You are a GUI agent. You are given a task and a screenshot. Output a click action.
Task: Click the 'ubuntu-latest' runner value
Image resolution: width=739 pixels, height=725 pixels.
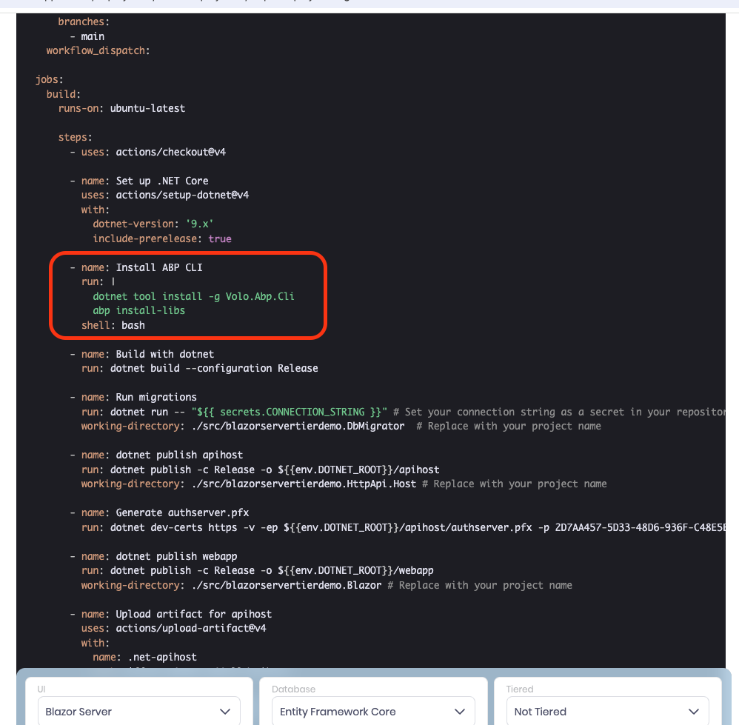pyautogui.click(x=147, y=108)
